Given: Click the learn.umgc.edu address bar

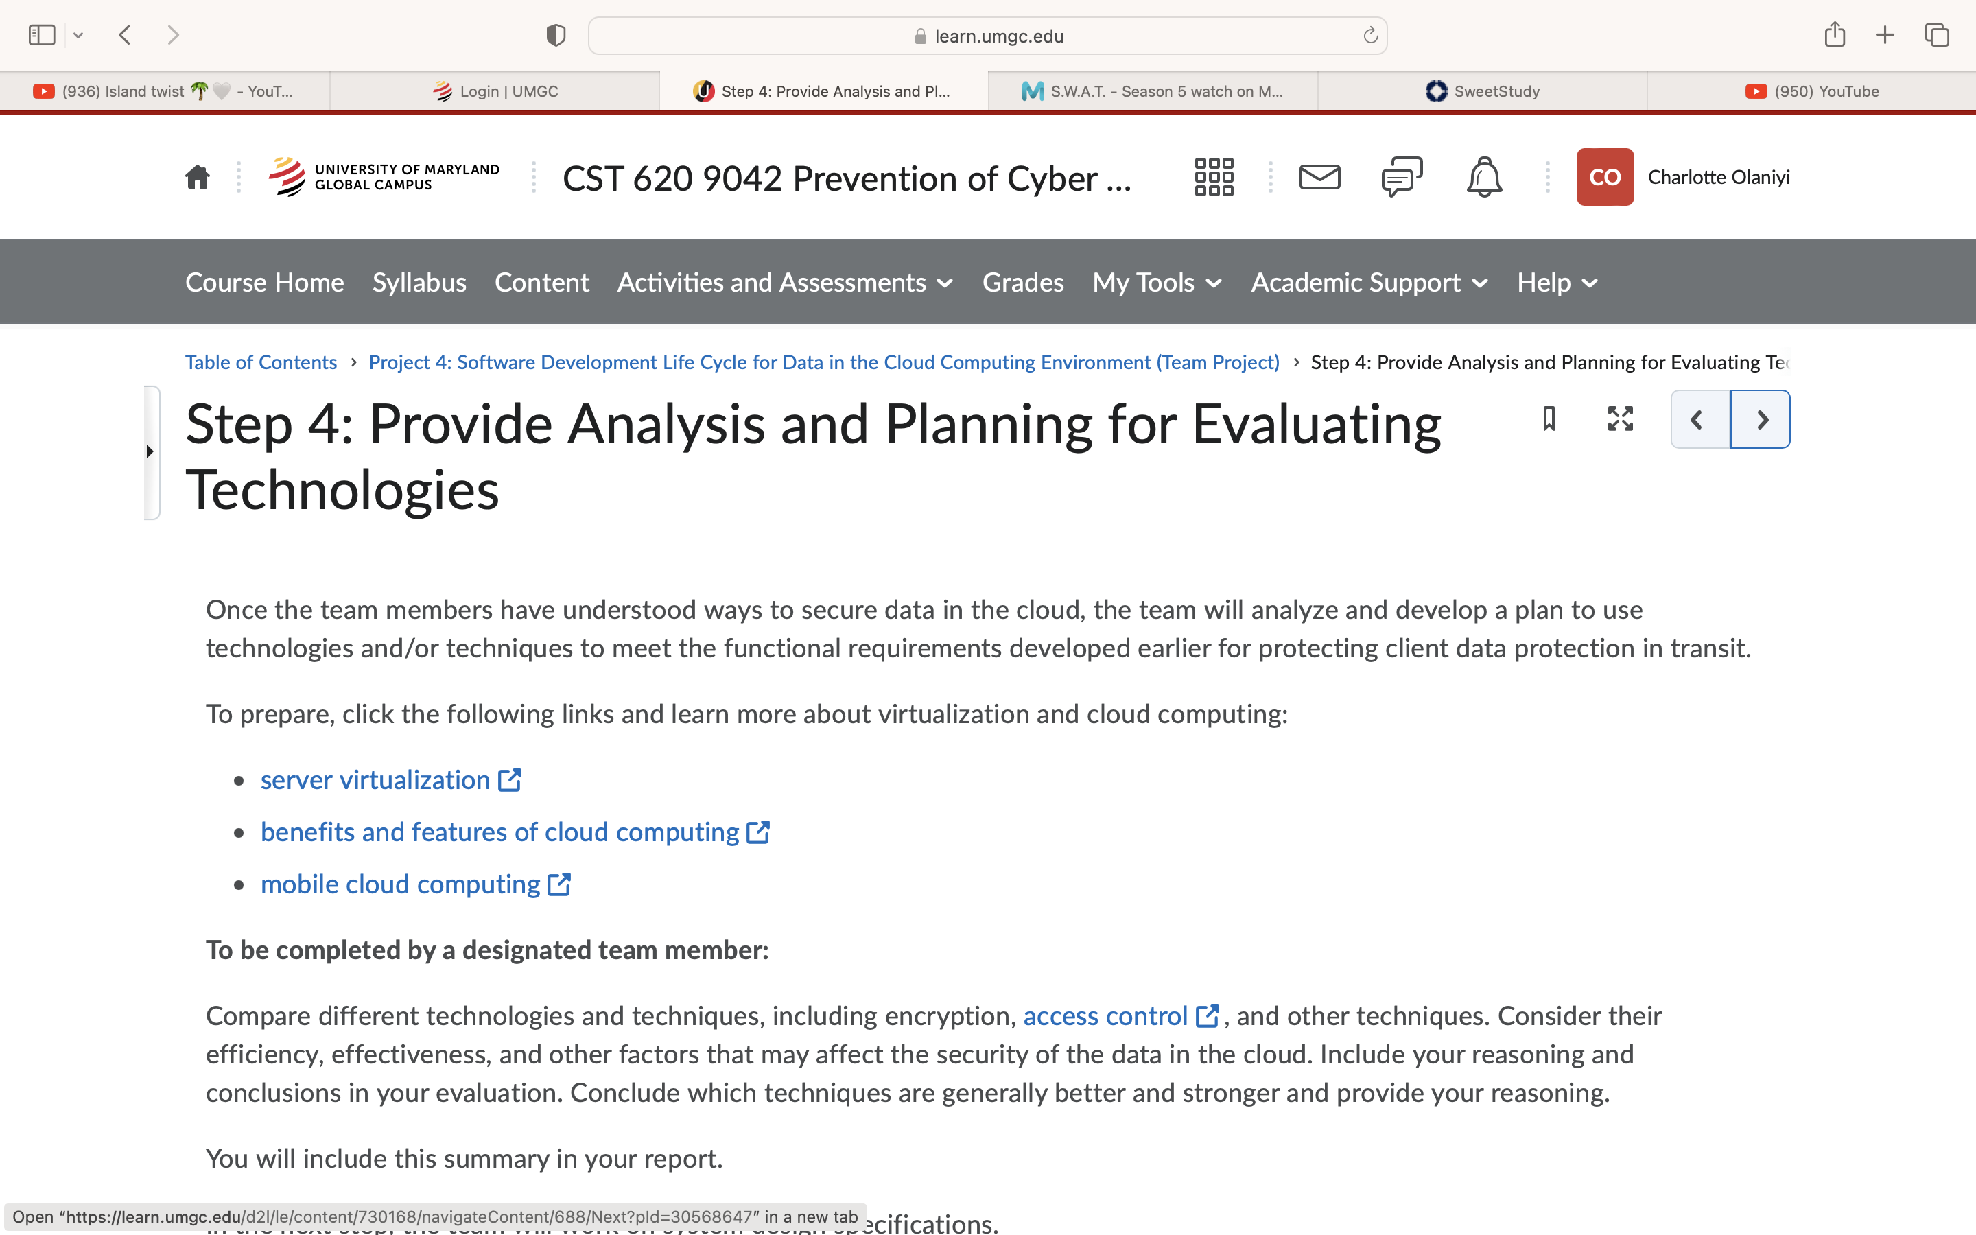Looking at the screenshot, I should 987,36.
